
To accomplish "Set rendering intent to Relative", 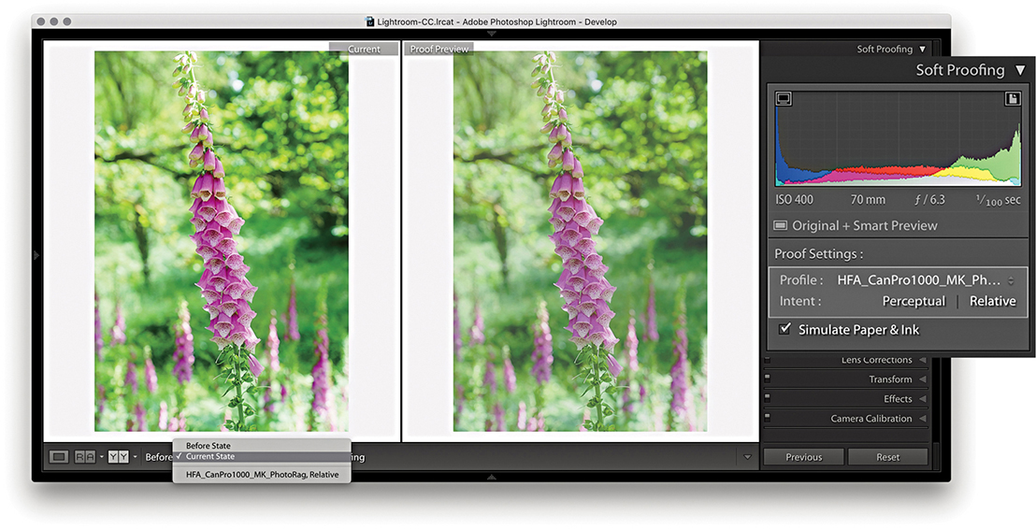I will coord(992,301).
